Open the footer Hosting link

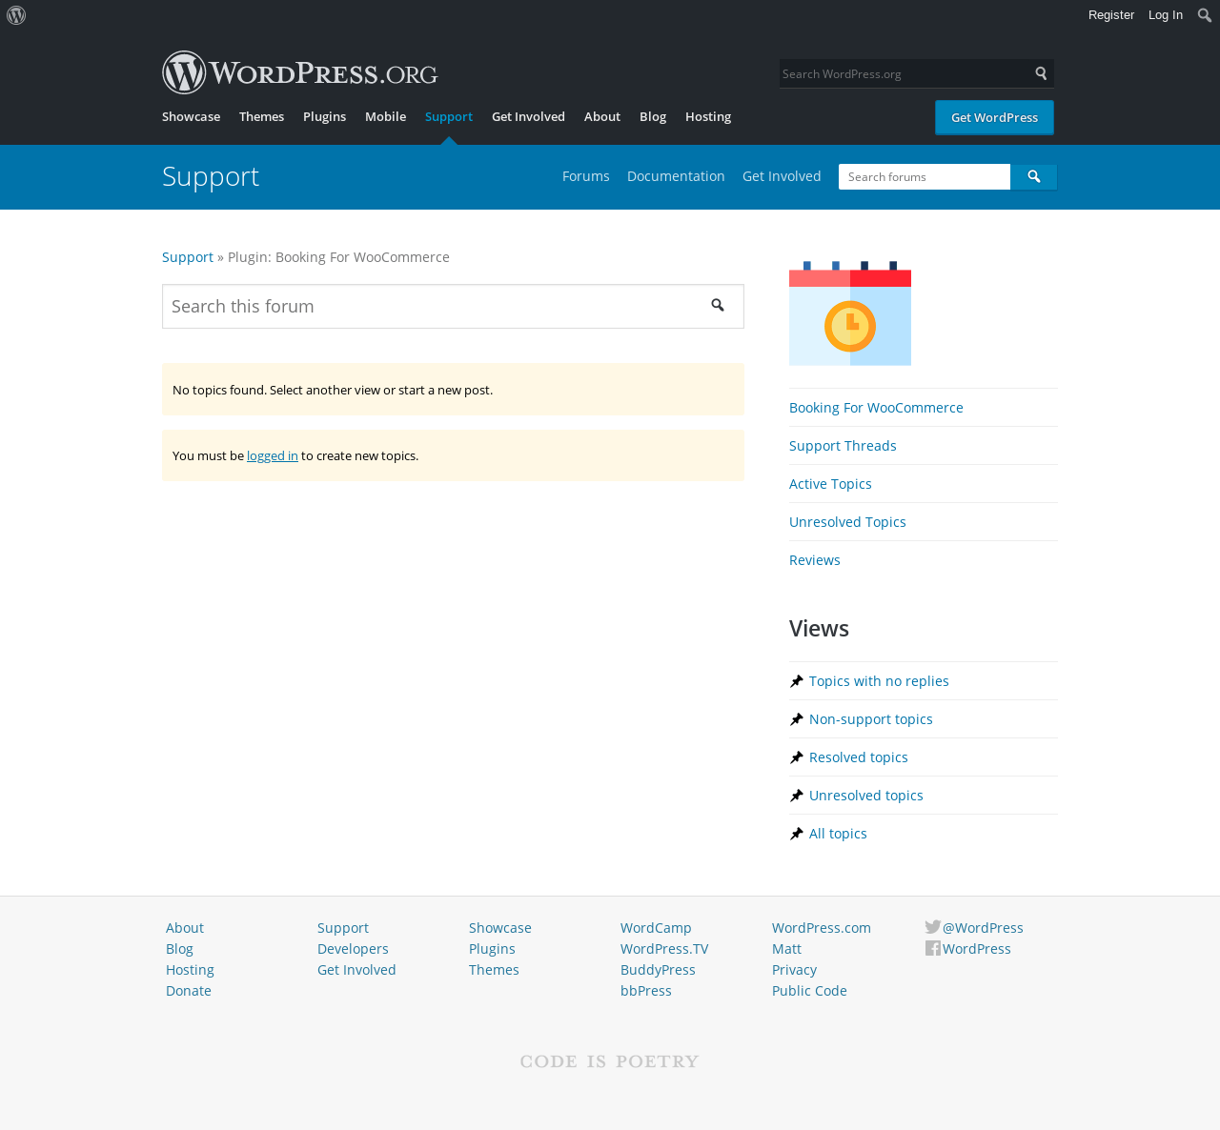coord(190,970)
